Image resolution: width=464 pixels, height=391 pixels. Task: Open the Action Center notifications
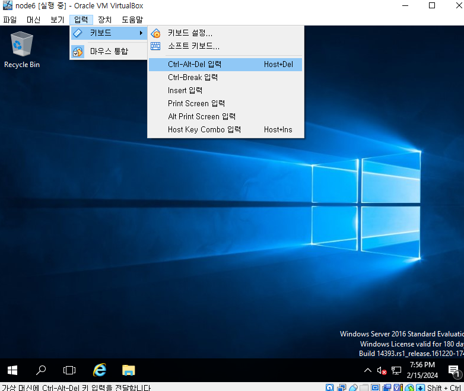(x=454, y=371)
